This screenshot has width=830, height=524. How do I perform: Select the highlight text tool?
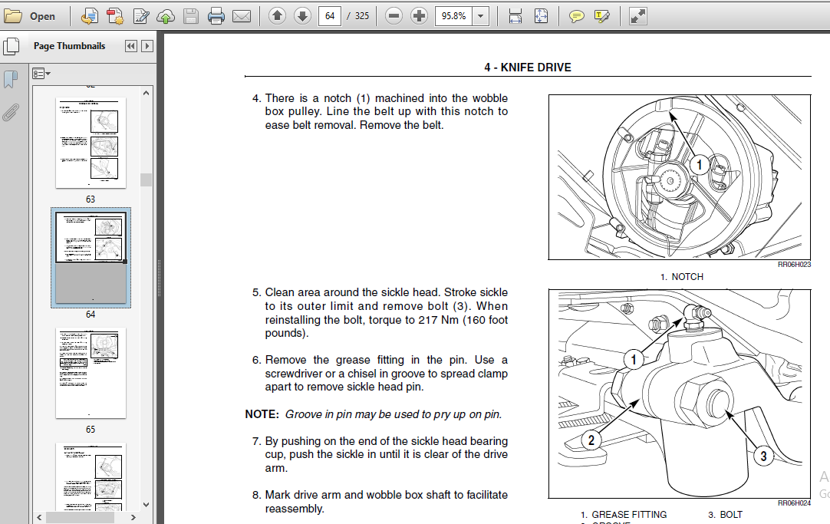click(x=602, y=16)
